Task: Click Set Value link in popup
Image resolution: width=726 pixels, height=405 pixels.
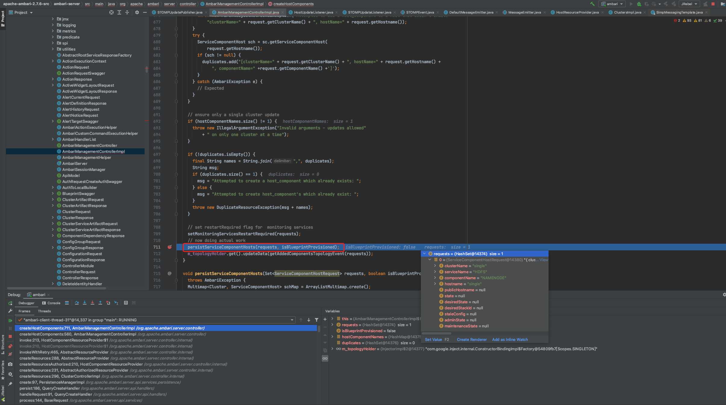Action: (433, 339)
